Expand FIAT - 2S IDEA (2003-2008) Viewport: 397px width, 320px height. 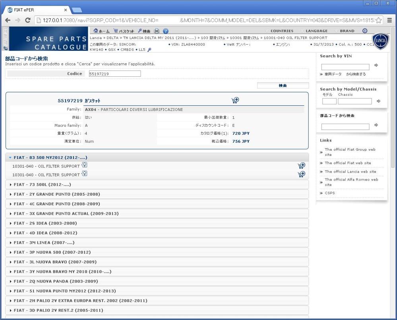click(x=157, y=223)
